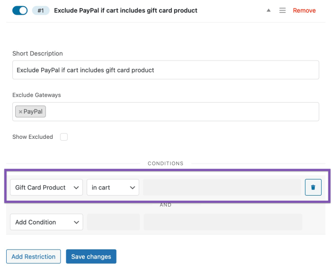Open the in cart operator dropdown
Image resolution: width=333 pixels, height=270 pixels.
[113, 188]
